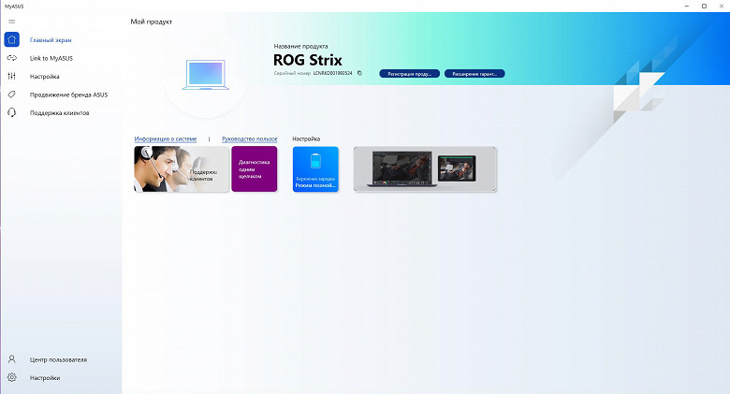The height and width of the screenshot is (394, 730).
Task: Open Центр пользователя user icon
Action: coord(11,359)
